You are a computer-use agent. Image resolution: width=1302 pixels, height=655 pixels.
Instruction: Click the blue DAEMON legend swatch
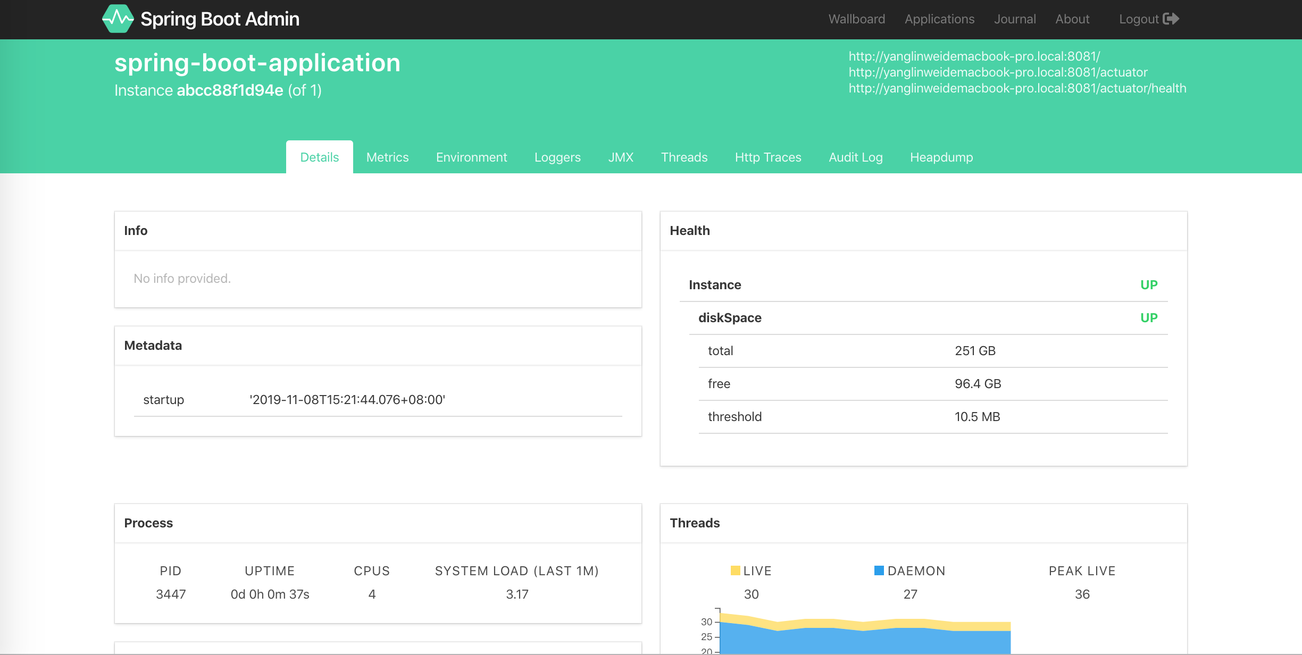pos(879,570)
